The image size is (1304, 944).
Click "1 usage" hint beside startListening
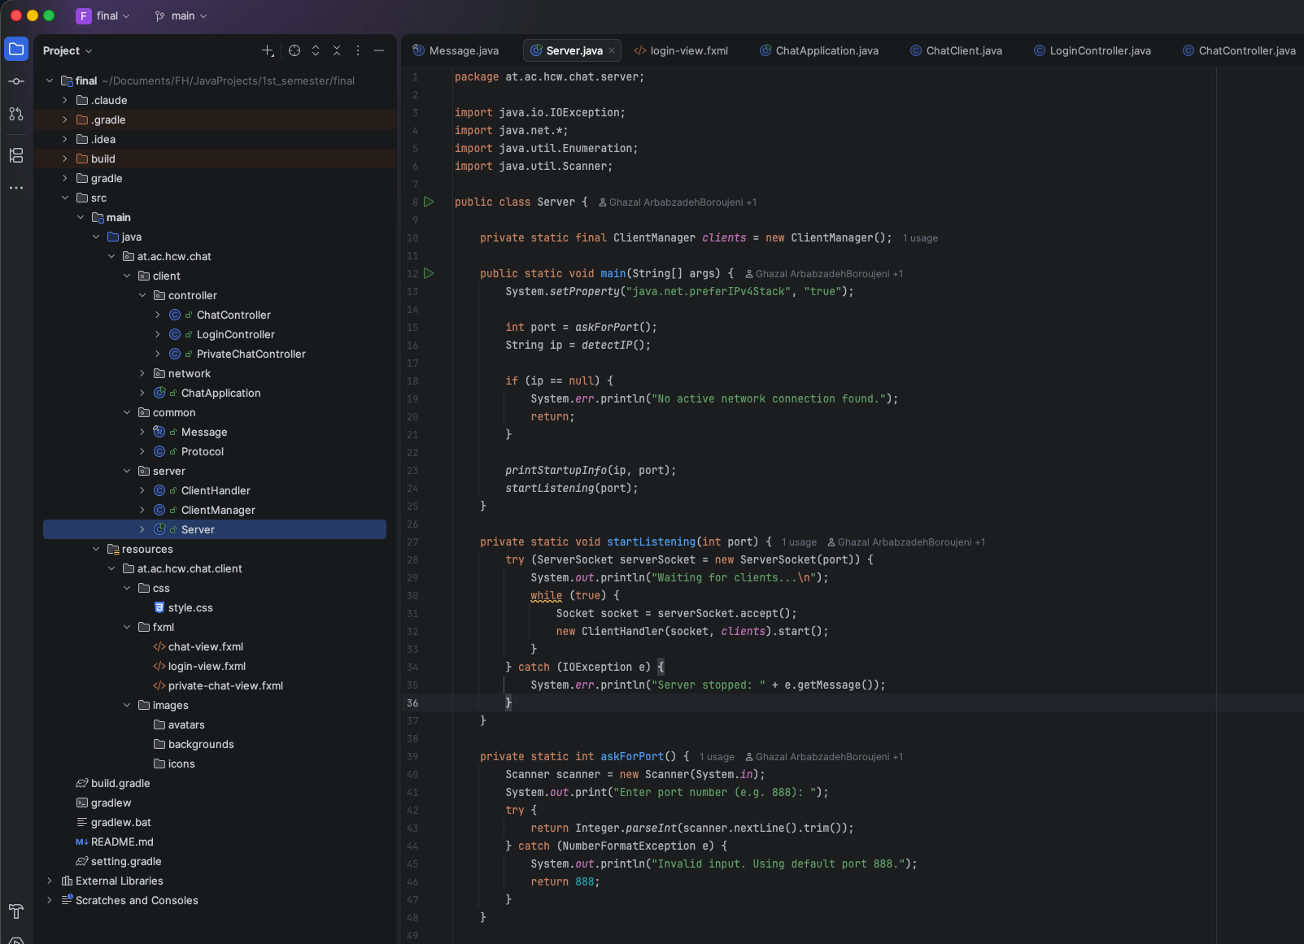click(x=799, y=542)
